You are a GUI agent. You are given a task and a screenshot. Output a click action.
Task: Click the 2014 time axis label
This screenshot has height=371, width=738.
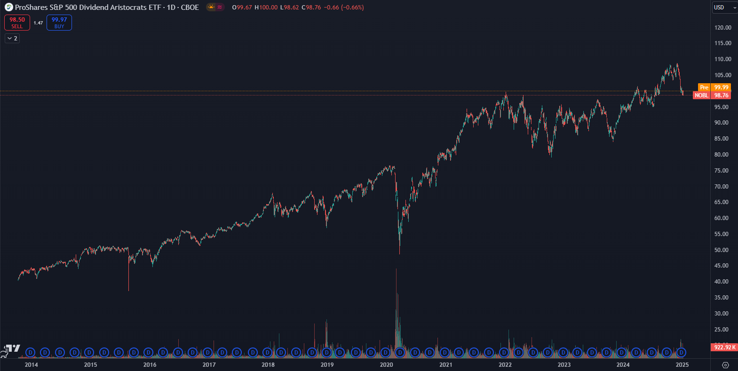[x=32, y=365]
